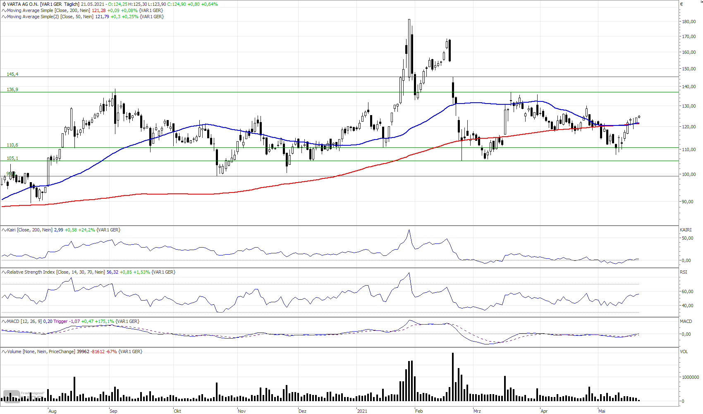The height and width of the screenshot is (414, 703).
Task: Click the Mai label on the time axis
Action: pyautogui.click(x=602, y=411)
